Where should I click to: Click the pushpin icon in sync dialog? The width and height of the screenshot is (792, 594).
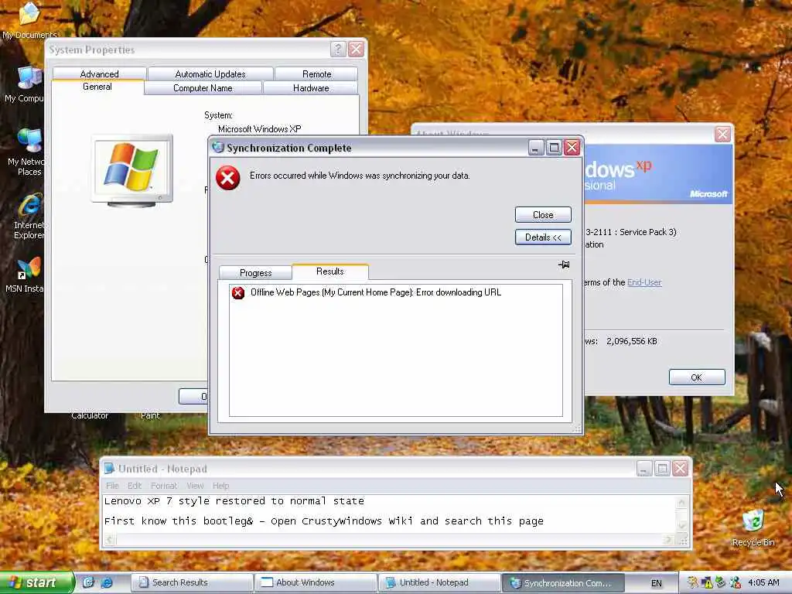point(564,265)
